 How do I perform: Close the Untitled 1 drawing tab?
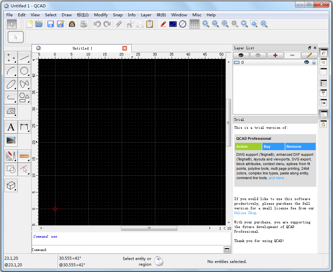pos(125,48)
